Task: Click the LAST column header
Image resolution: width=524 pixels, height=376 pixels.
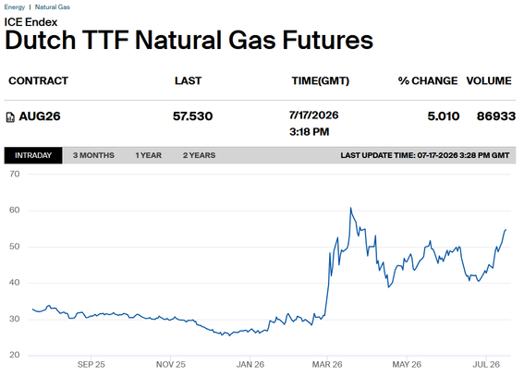Action: [189, 80]
